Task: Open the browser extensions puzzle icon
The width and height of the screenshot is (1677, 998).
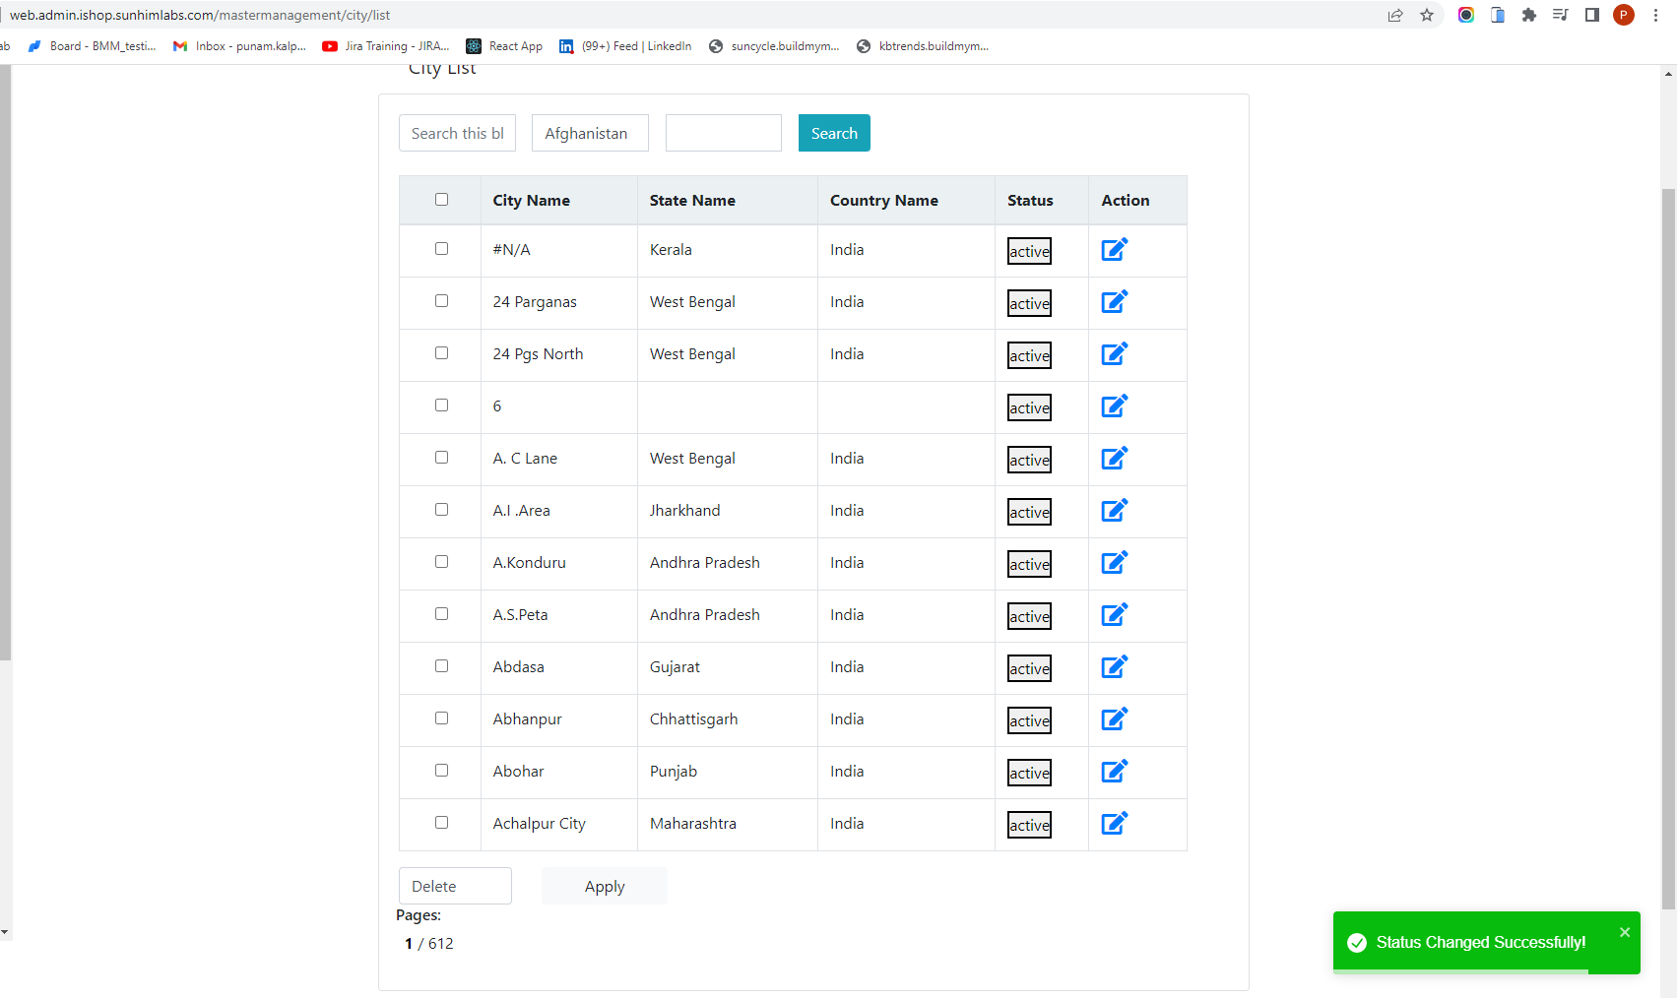Action: (x=1529, y=15)
